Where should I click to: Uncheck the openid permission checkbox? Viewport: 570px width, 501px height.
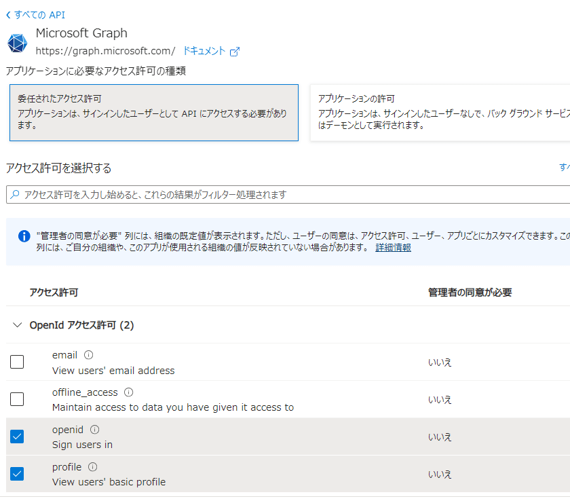pyautogui.click(x=17, y=437)
